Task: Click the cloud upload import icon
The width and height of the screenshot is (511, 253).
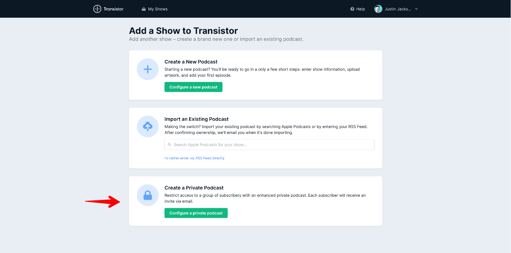Action: point(148,126)
